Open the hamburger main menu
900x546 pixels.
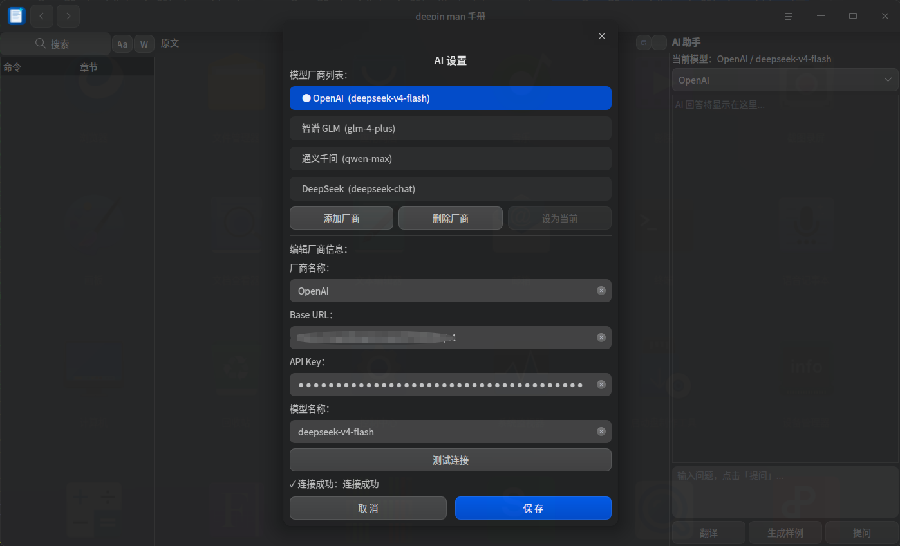tap(789, 16)
